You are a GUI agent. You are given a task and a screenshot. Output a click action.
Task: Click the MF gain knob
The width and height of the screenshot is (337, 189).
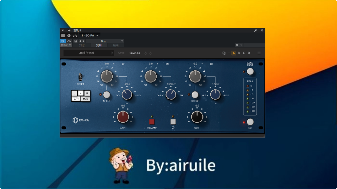[151, 76]
